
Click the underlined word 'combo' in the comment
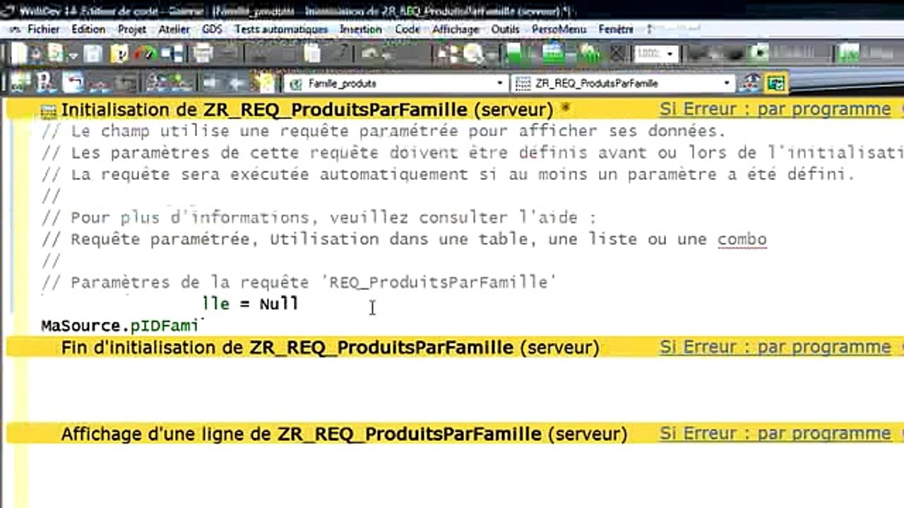[742, 239]
